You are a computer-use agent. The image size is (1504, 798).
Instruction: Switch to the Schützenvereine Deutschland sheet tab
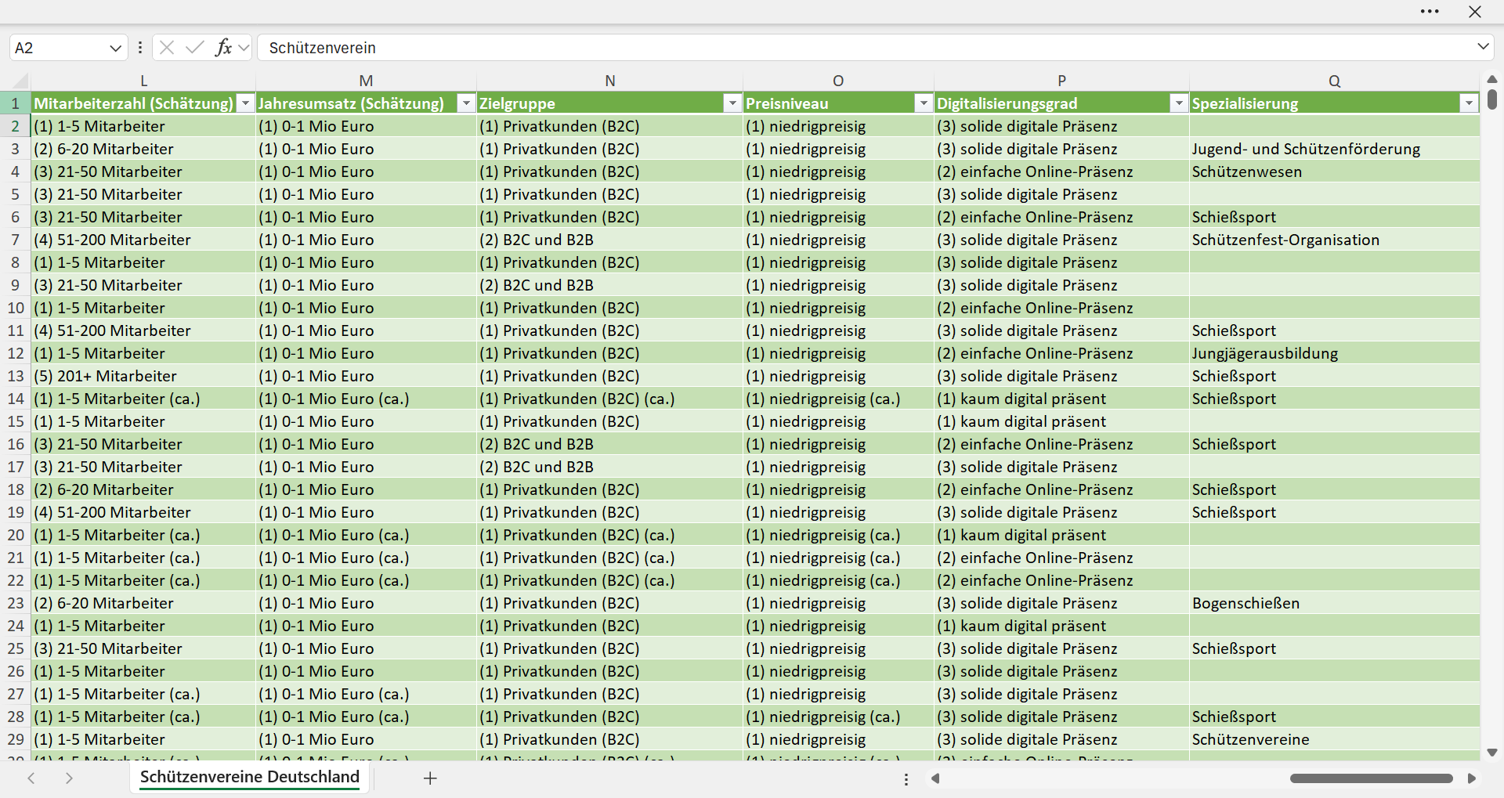250,777
